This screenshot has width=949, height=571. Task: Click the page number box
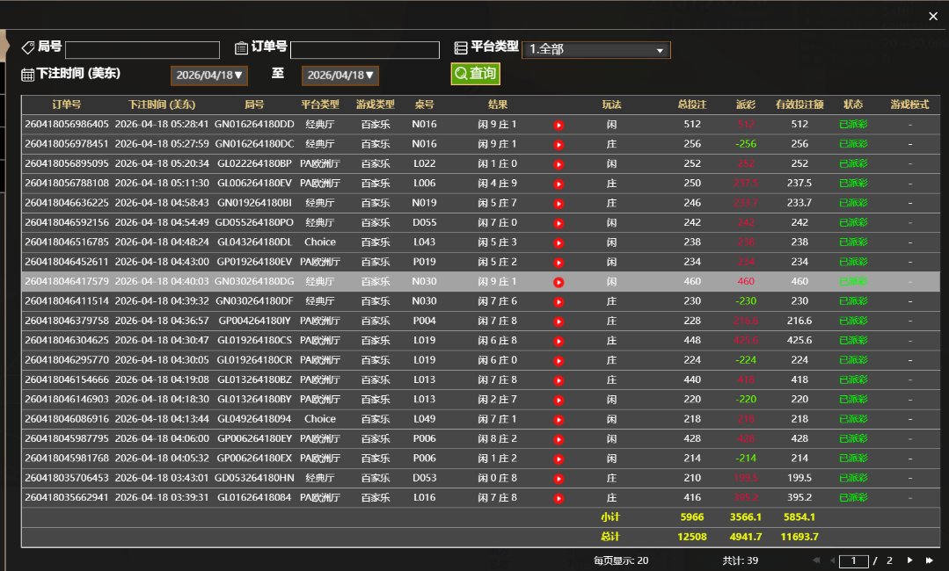coord(853,560)
